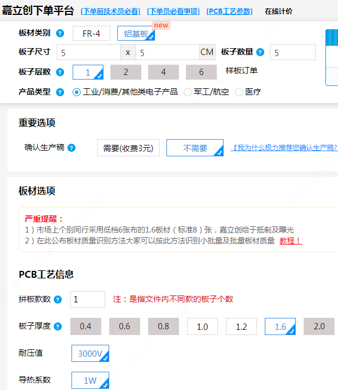Click the 拼板款数 input field
The width and height of the screenshot is (338, 390).
coord(88,300)
